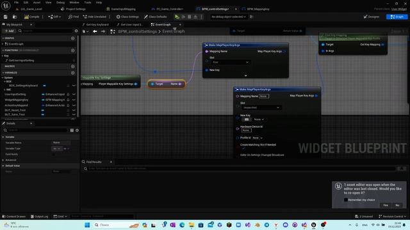Screen dimensions: 410x230
Task: Open the Tools menu
Action: pyautogui.click(x=88, y=3)
